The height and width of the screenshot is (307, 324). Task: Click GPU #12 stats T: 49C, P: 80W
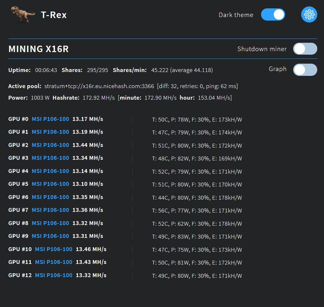197,276
